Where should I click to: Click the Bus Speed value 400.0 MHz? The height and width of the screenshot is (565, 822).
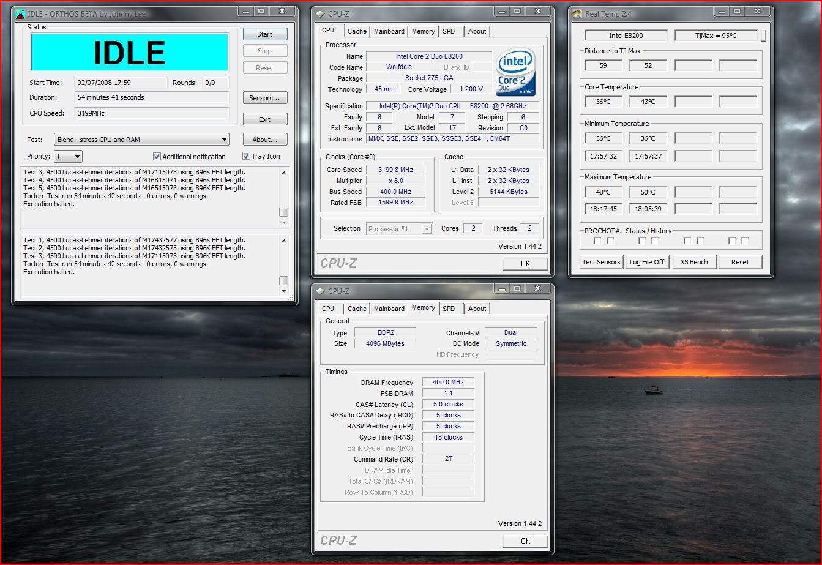coord(395,192)
